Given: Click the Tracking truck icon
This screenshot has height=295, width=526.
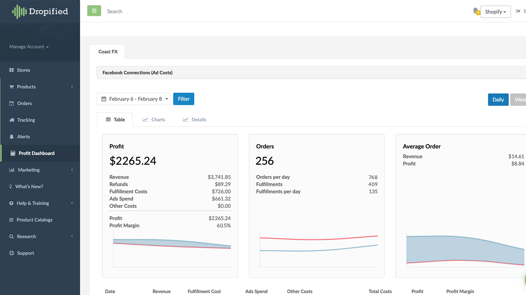Looking at the screenshot, I should point(12,120).
